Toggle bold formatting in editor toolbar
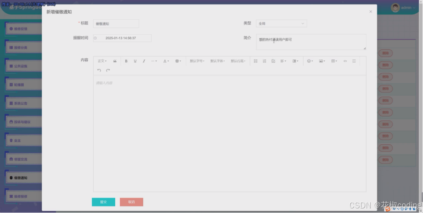Screen dimensions: 423x213 (x=126, y=61)
